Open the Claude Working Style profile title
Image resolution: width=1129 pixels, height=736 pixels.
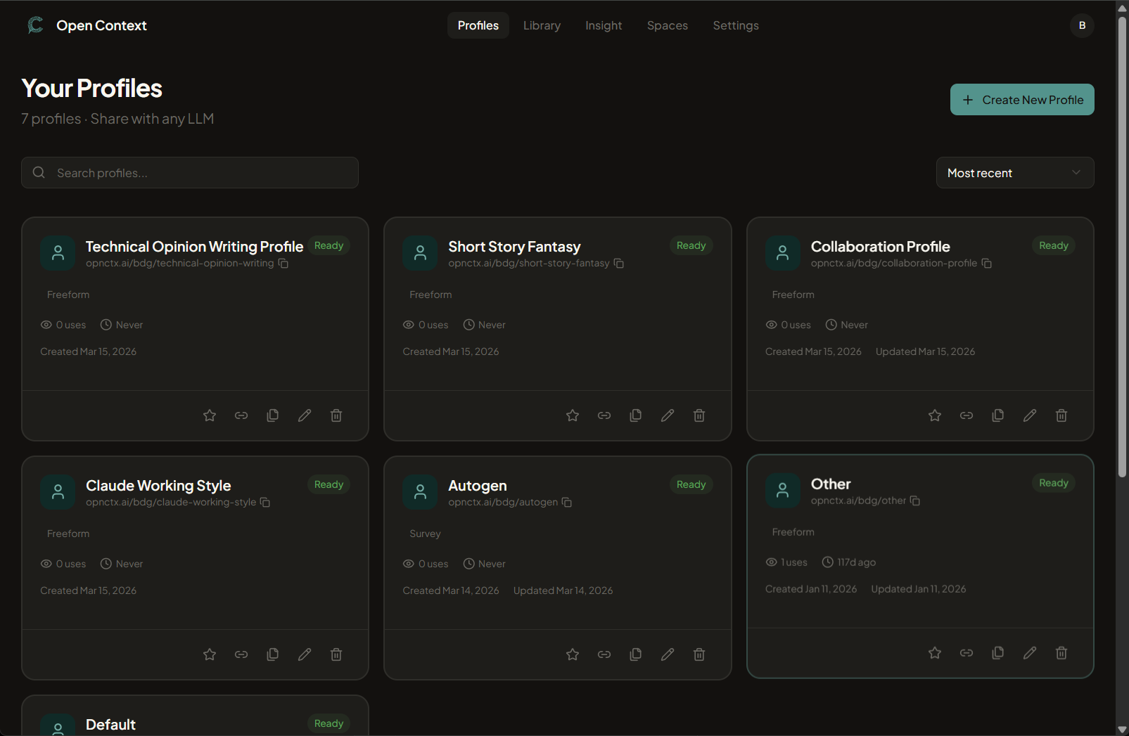(x=158, y=486)
